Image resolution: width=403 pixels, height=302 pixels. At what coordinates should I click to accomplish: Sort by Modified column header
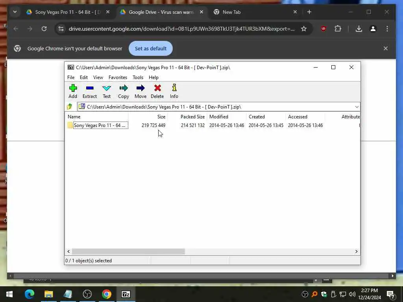(x=227, y=116)
